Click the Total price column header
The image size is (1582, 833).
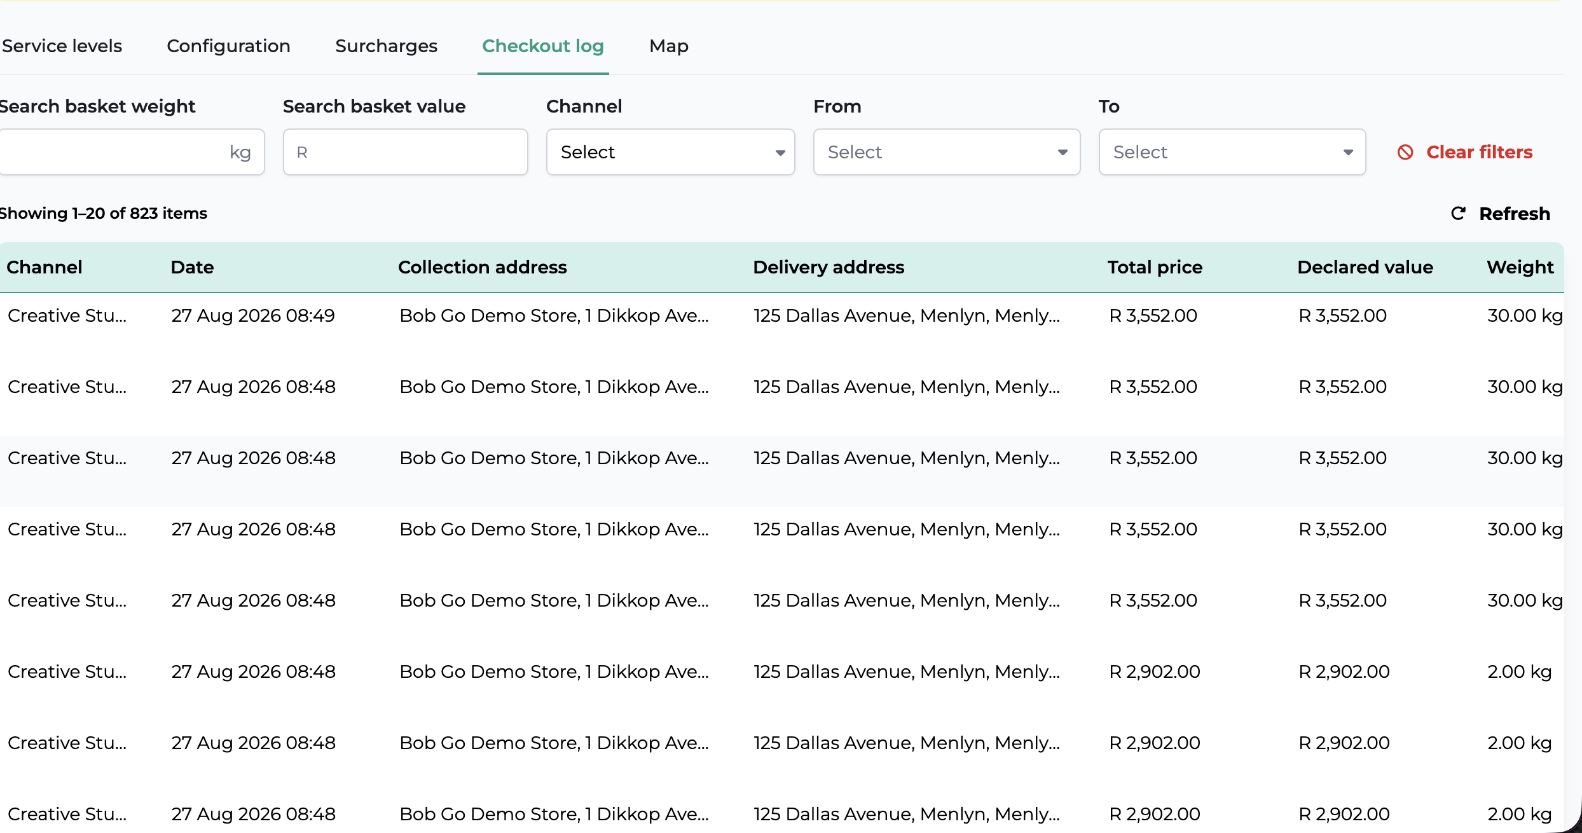pyautogui.click(x=1155, y=267)
